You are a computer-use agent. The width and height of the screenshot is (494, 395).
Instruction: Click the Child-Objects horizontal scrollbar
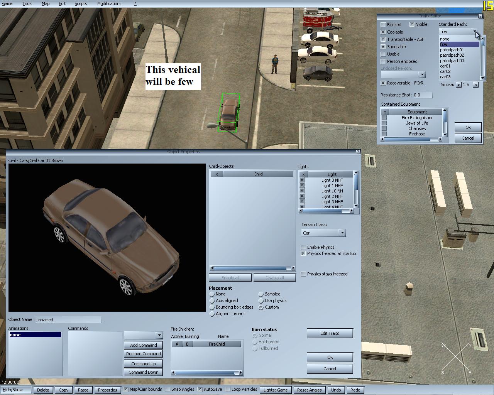point(252,268)
